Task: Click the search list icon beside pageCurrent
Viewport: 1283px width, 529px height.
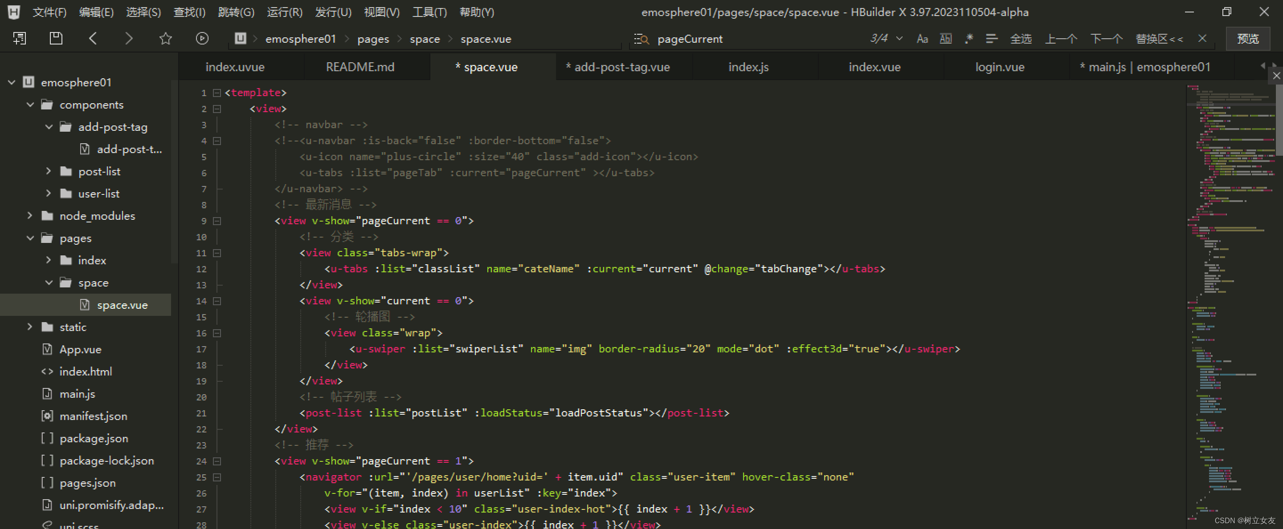Action: point(641,39)
